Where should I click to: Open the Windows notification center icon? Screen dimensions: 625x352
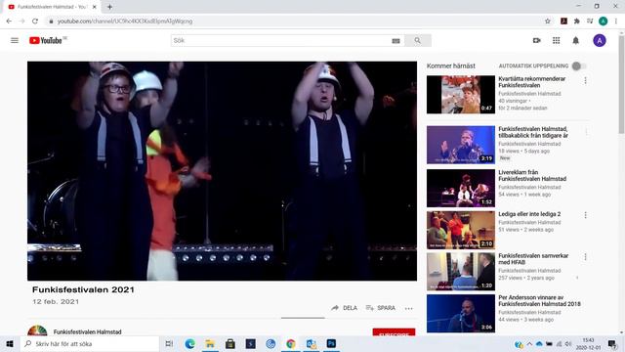pyautogui.click(x=612, y=344)
